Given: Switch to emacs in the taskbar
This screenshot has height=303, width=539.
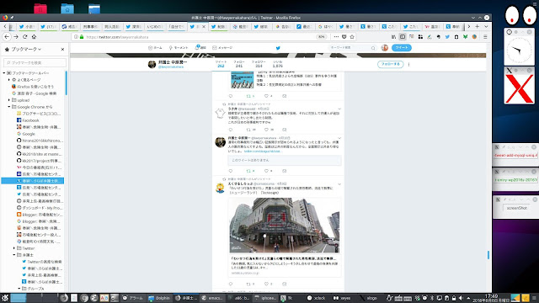Looking at the screenshot, I should coord(212,298).
